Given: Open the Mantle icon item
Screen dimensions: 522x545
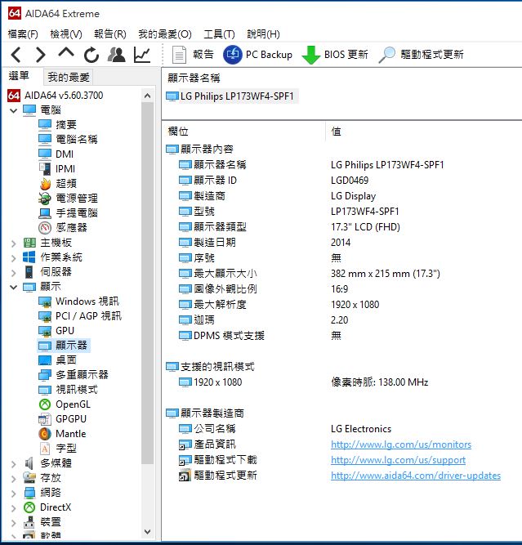Looking at the screenshot, I should pos(45,434).
